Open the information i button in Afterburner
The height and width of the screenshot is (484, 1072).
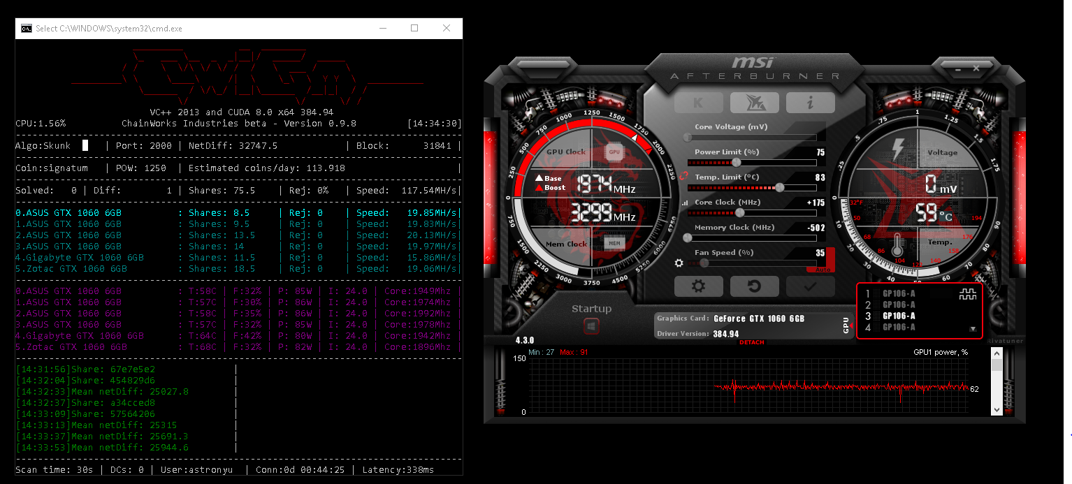point(811,103)
